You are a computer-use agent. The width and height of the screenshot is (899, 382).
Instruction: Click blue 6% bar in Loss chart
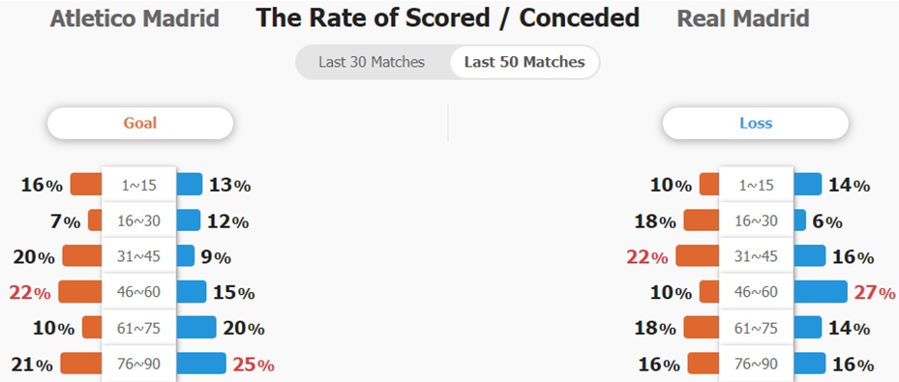coord(799,220)
